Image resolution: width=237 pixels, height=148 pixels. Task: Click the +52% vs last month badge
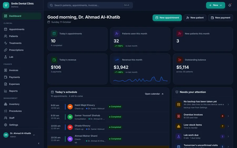tap(119, 46)
